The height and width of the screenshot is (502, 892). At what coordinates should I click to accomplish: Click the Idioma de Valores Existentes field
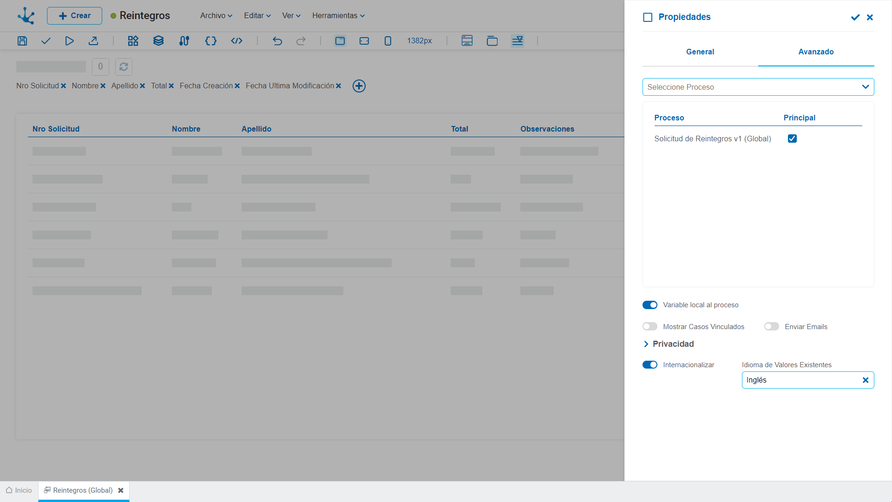pyautogui.click(x=807, y=380)
